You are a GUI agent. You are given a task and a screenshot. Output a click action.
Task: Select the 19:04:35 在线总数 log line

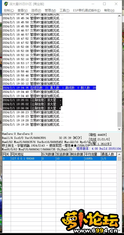[x=49, y=88]
